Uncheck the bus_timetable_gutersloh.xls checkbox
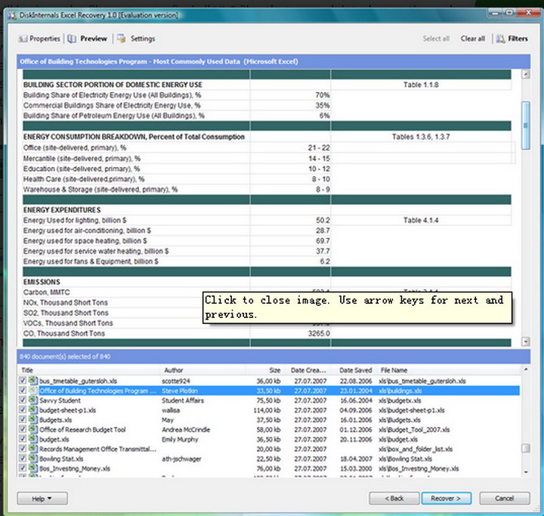Viewport: 544px width, 516px height. coord(23,381)
